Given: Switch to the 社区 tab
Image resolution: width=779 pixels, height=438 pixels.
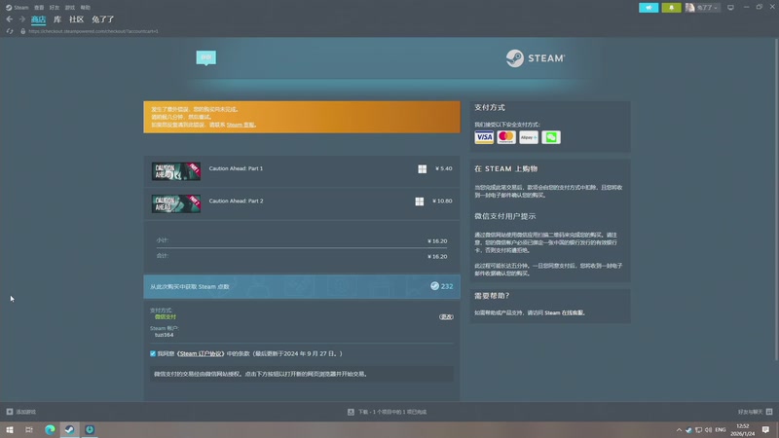Looking at the screenshot, I should tap(77, 19).
